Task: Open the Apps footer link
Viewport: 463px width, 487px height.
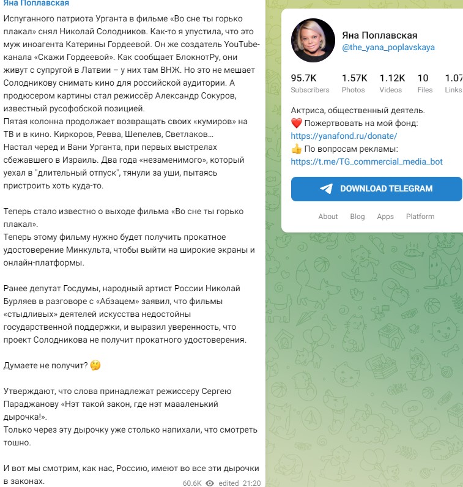Action: [x=385, y=217]
